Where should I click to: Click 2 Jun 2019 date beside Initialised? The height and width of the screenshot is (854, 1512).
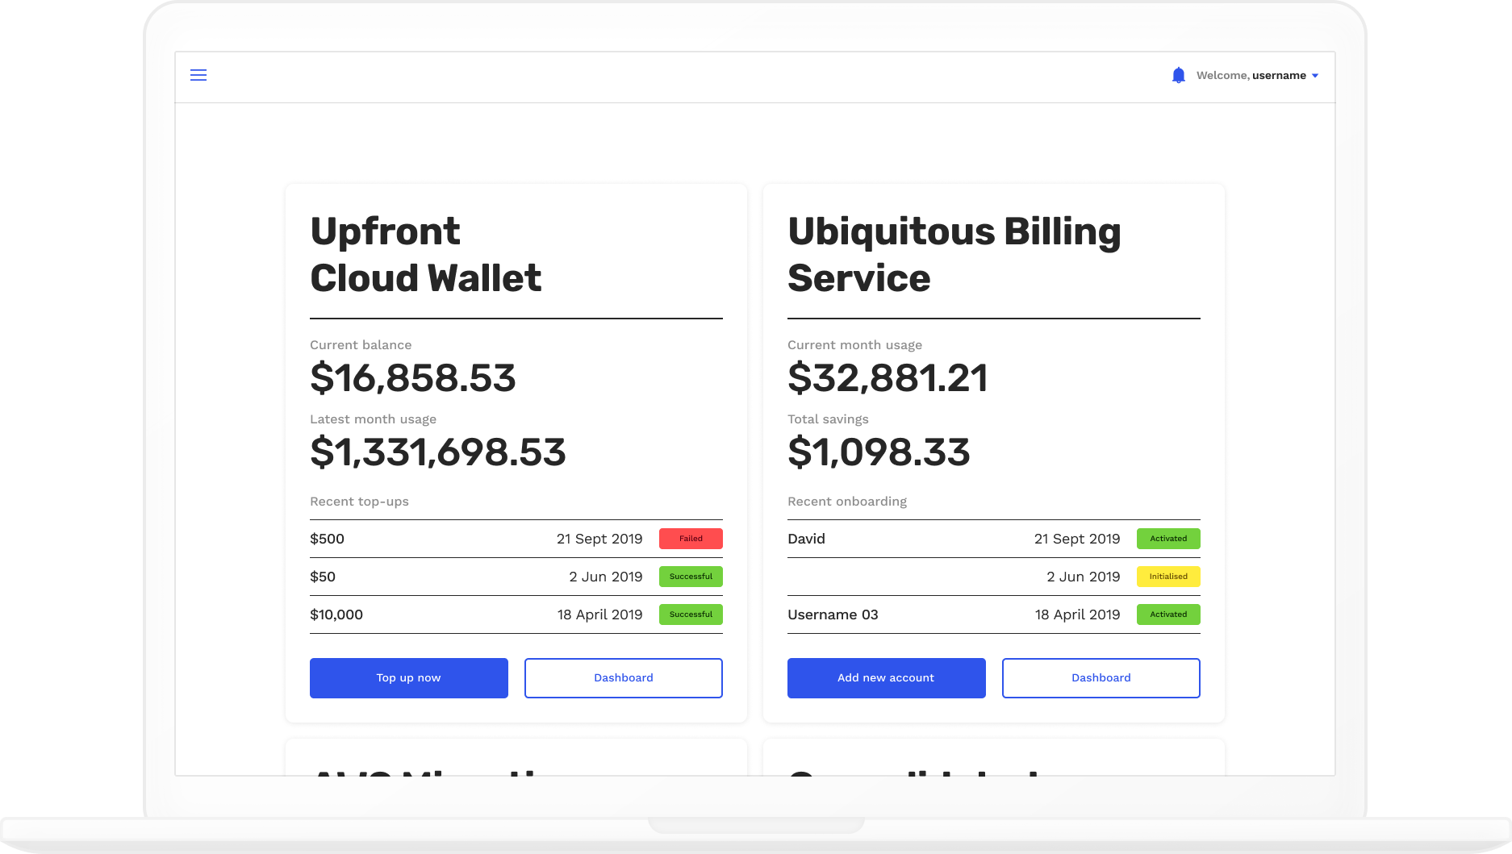tap(1084, 577)
